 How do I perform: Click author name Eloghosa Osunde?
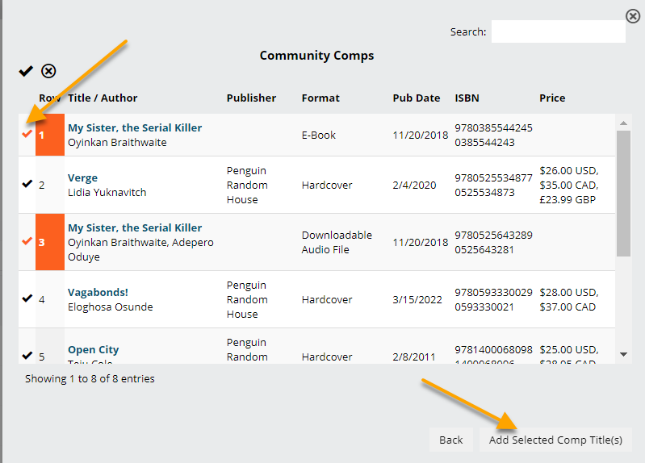pos(111,307)
